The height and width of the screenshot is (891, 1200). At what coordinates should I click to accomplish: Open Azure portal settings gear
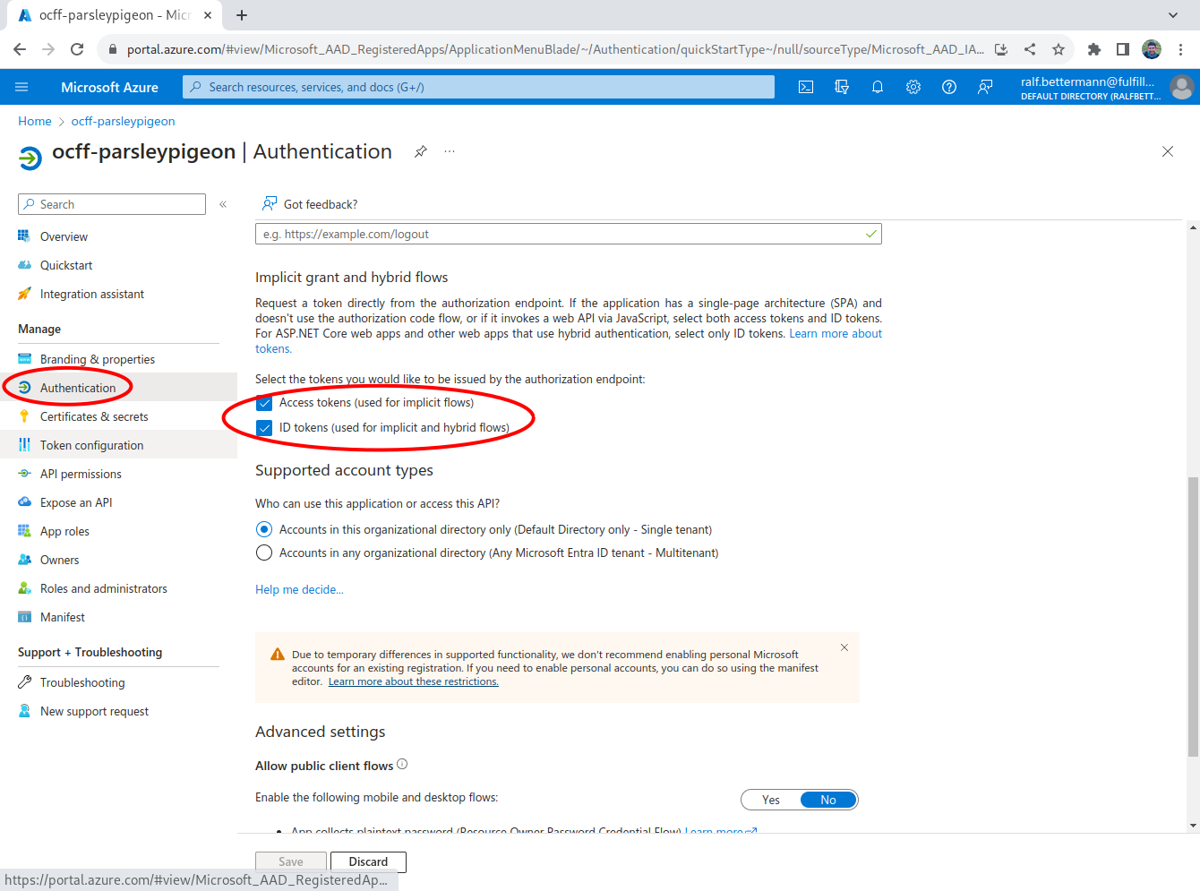pos(913,87)
